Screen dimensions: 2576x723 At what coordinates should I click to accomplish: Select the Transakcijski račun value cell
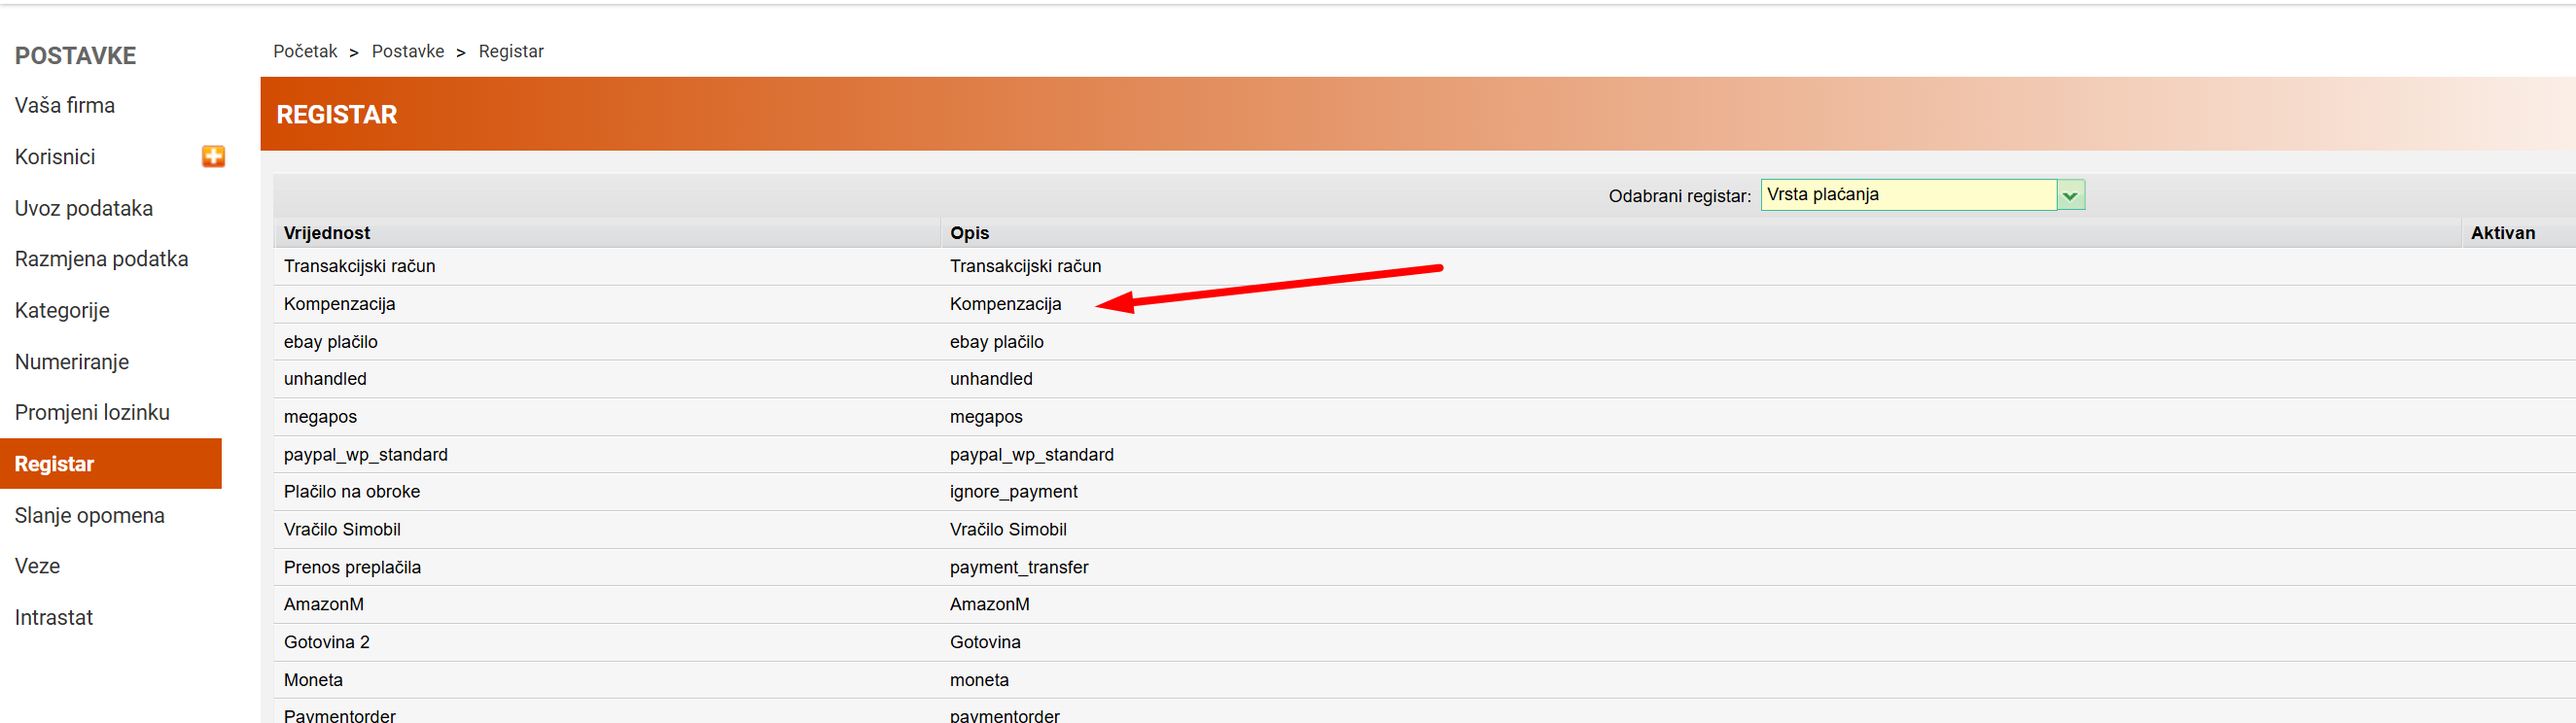point(360,266)
